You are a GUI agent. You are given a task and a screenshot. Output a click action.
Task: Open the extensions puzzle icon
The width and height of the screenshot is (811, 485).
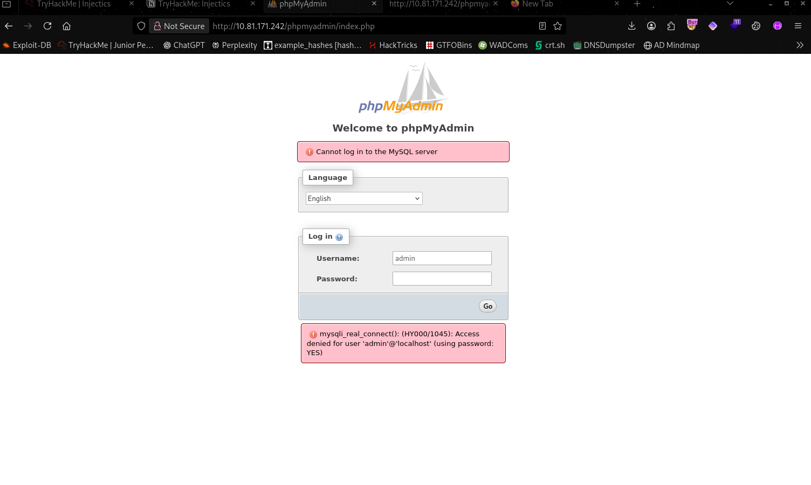(671, 26)
